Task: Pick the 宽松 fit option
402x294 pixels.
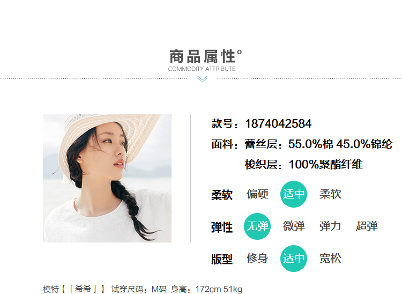Action: point(330,259)
